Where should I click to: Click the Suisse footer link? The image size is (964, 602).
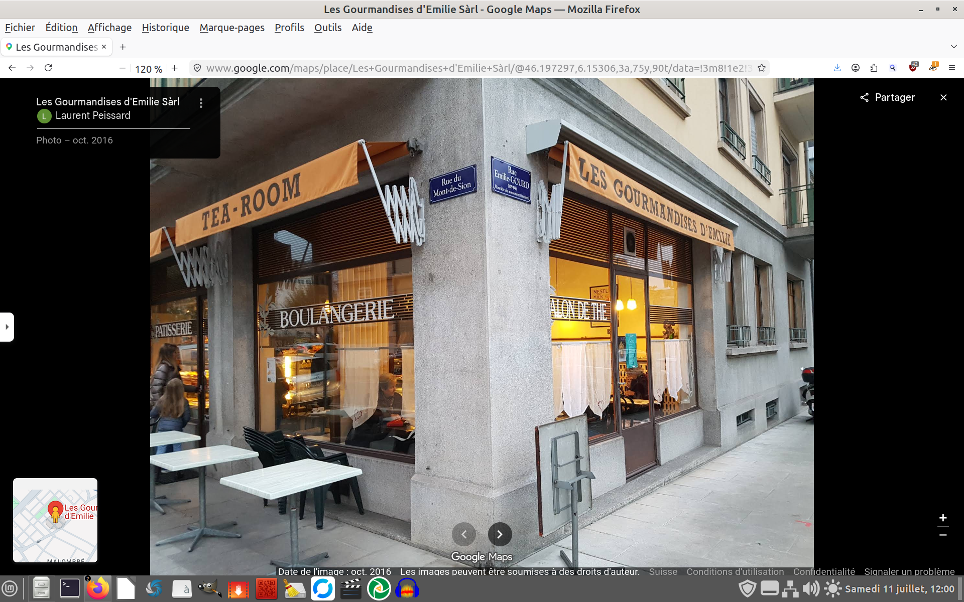663,571
